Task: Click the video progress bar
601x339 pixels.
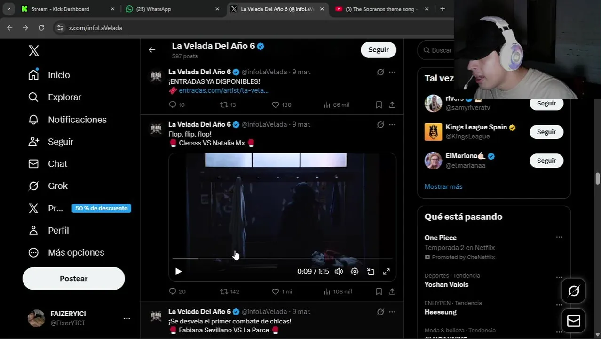Action: click(282, 258)
